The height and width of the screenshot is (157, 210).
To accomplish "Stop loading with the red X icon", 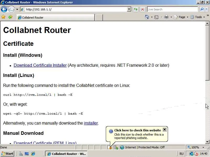I will [x=143, y=9].
